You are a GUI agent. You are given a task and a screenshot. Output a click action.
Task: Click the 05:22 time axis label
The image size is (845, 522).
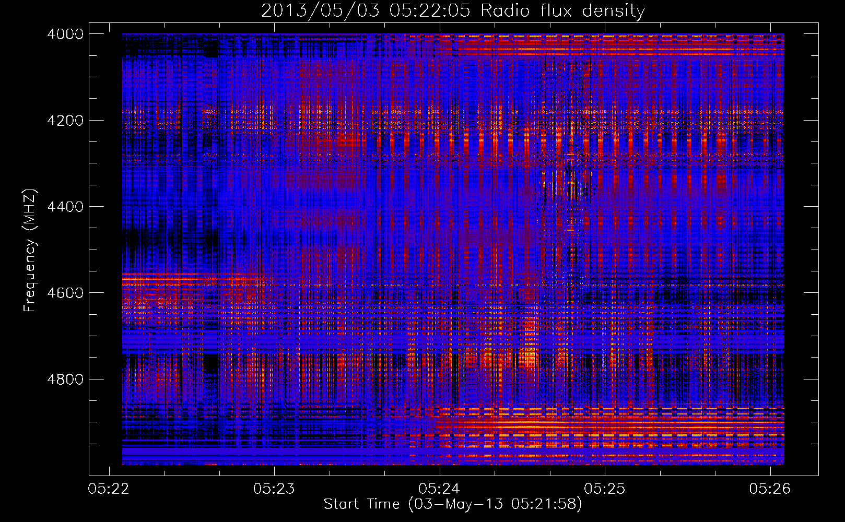(x=109, y=489)
